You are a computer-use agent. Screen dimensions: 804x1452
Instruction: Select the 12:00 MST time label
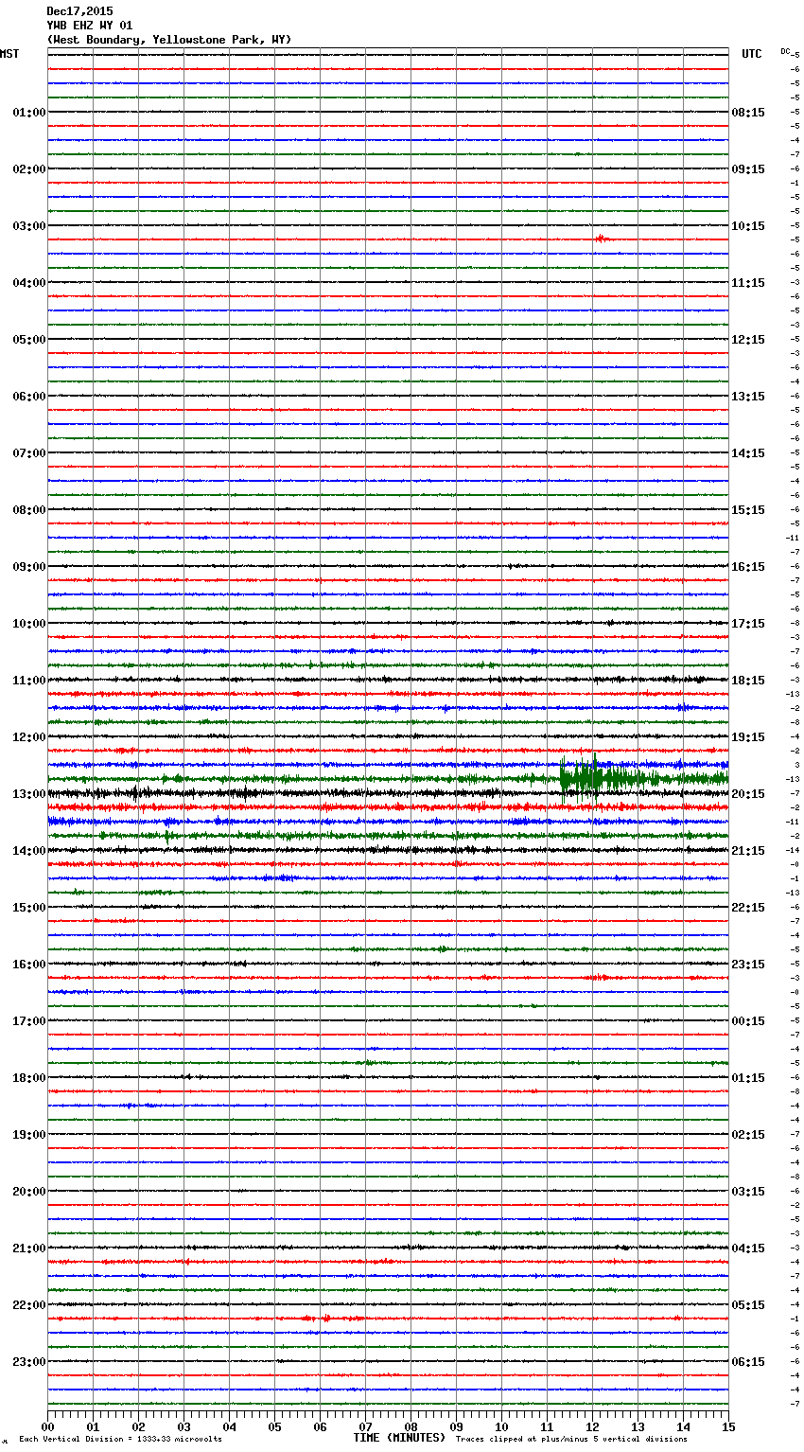tap(28, 737)
